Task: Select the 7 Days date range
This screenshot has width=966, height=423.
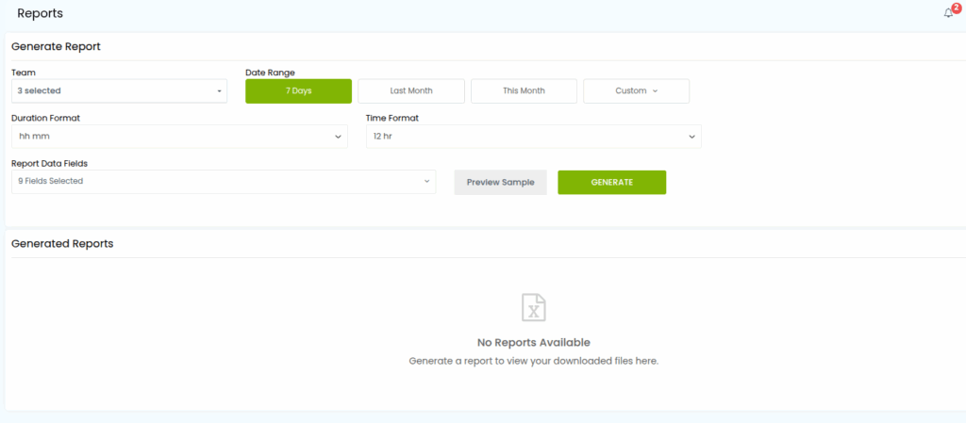Action: click(298, 91)
